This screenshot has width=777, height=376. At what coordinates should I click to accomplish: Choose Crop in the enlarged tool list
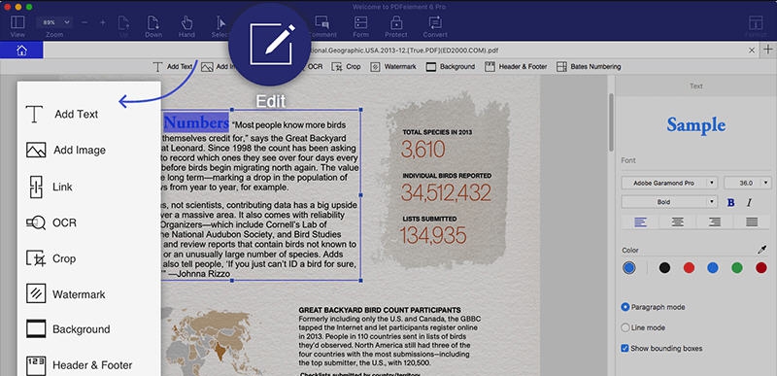click(51, 258)
